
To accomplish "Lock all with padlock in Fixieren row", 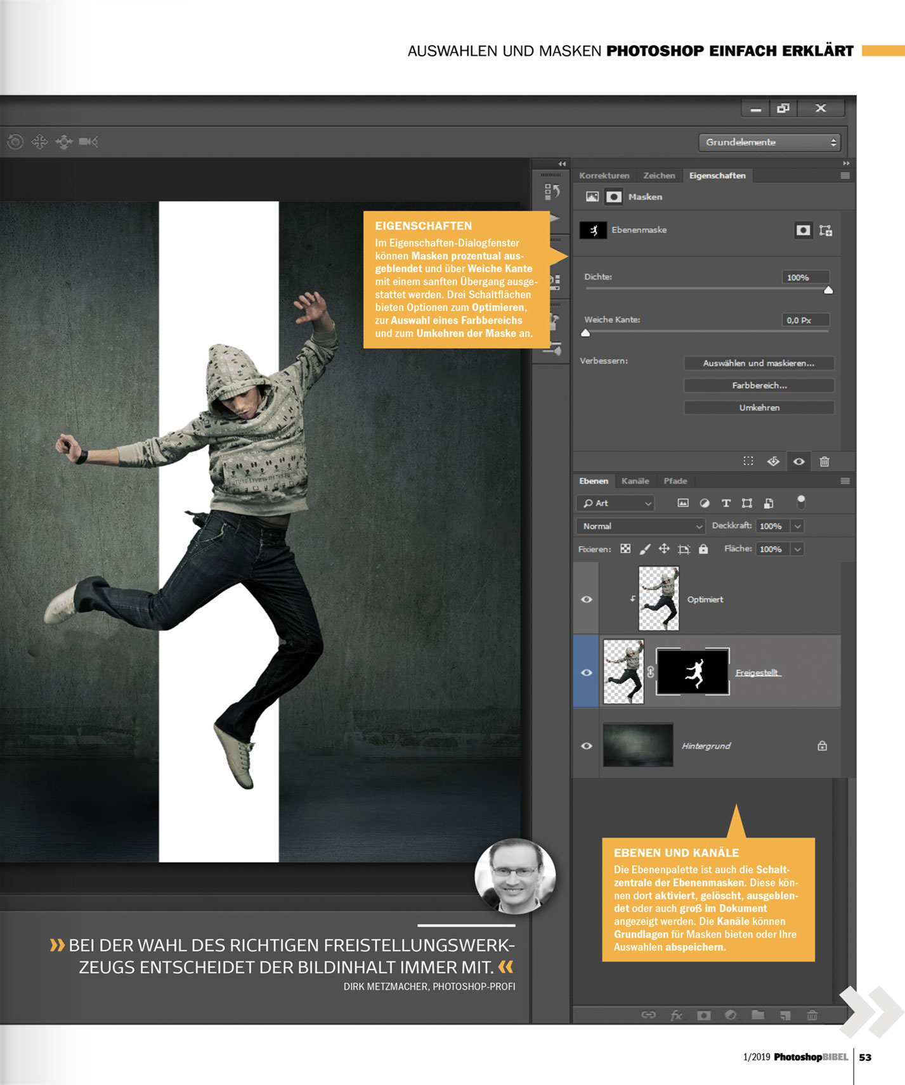I will (x=703, y=549).
